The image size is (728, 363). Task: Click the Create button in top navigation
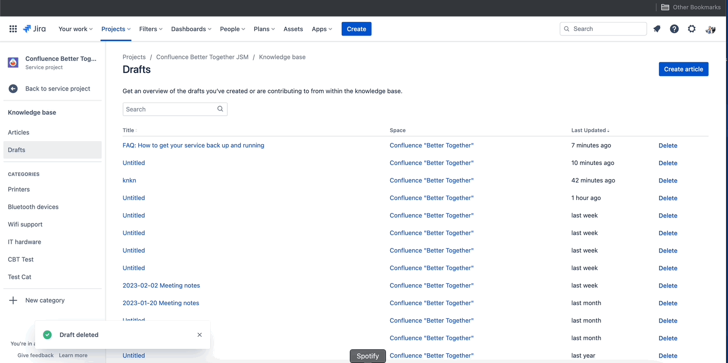357,29
